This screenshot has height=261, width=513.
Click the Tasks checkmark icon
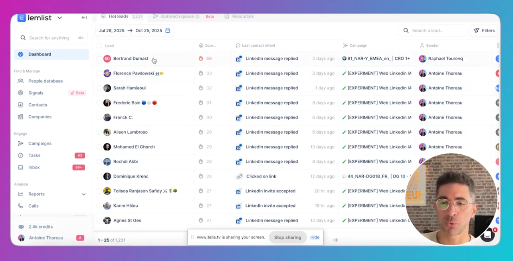pos(20,156)
